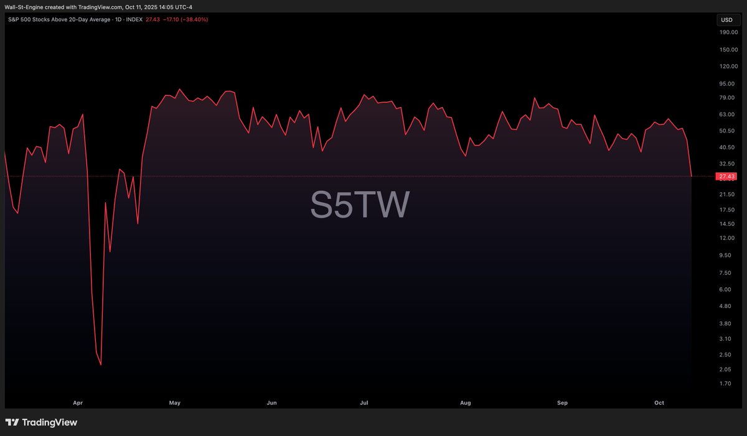This screenshot has width=747, height=436.
Task: Click the red 27.43 current price label
Action: [x=726, y=177]
